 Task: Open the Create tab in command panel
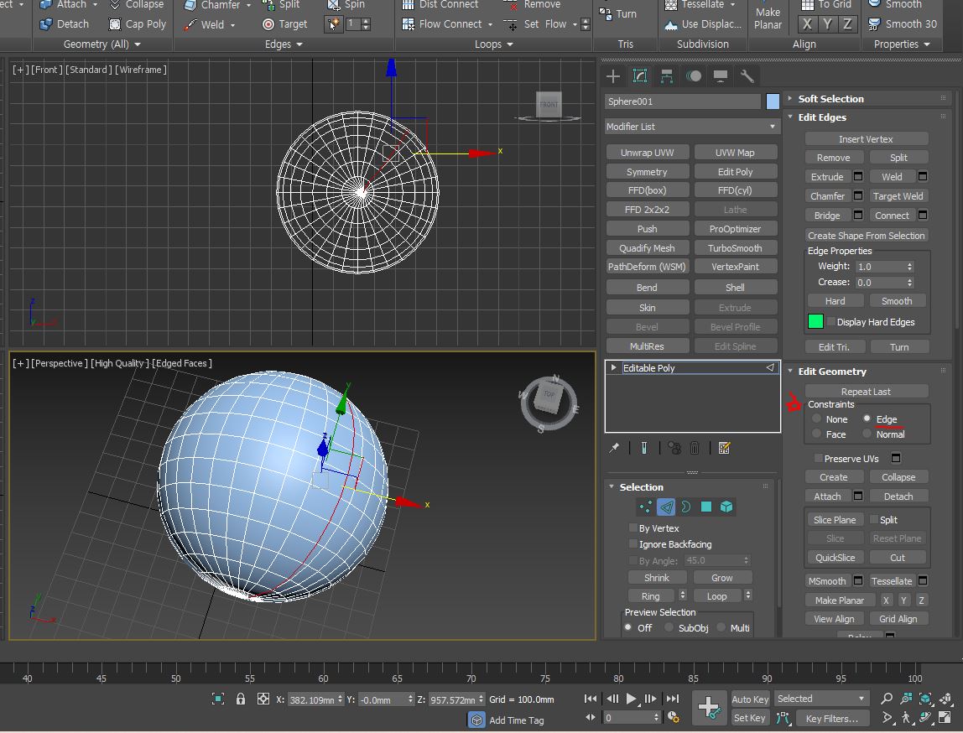tap(613, 76)
